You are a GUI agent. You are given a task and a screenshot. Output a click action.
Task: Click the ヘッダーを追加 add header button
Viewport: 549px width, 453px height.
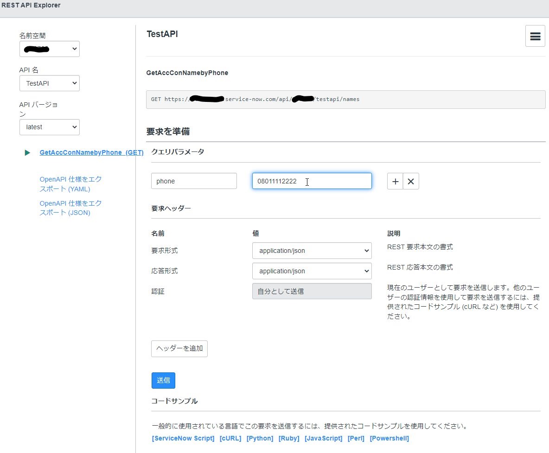[179, 349]
